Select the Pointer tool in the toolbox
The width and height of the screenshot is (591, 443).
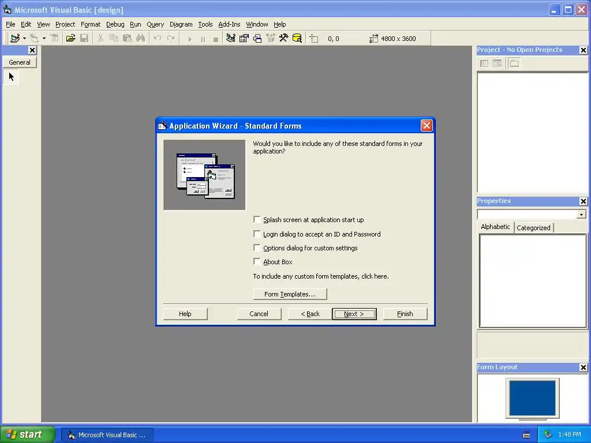12,77
